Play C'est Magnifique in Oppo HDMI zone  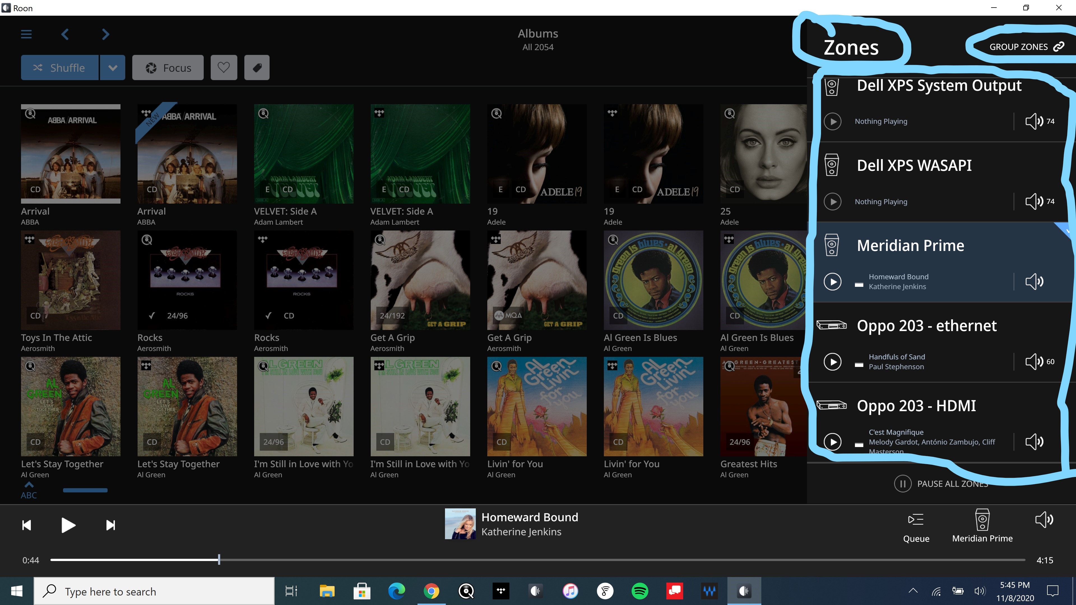832,442
